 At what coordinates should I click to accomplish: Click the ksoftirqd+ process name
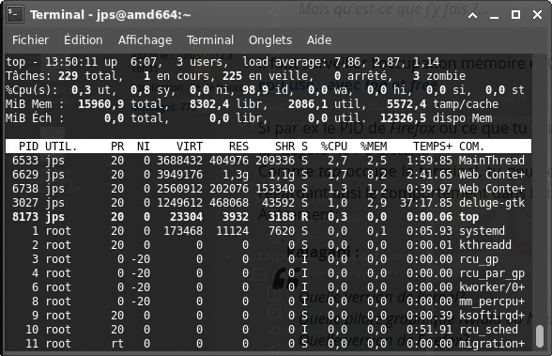[492, 316]
